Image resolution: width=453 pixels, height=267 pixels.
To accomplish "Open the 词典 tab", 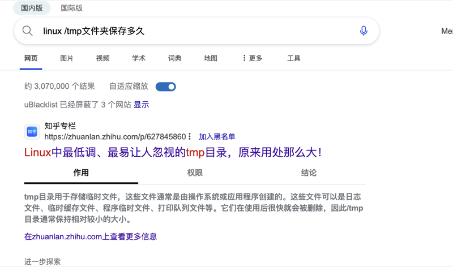I will (x=174, y=58).
